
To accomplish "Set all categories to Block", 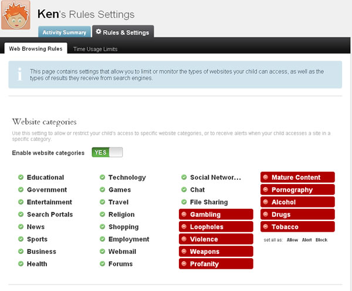I will (x=321, y=240).
